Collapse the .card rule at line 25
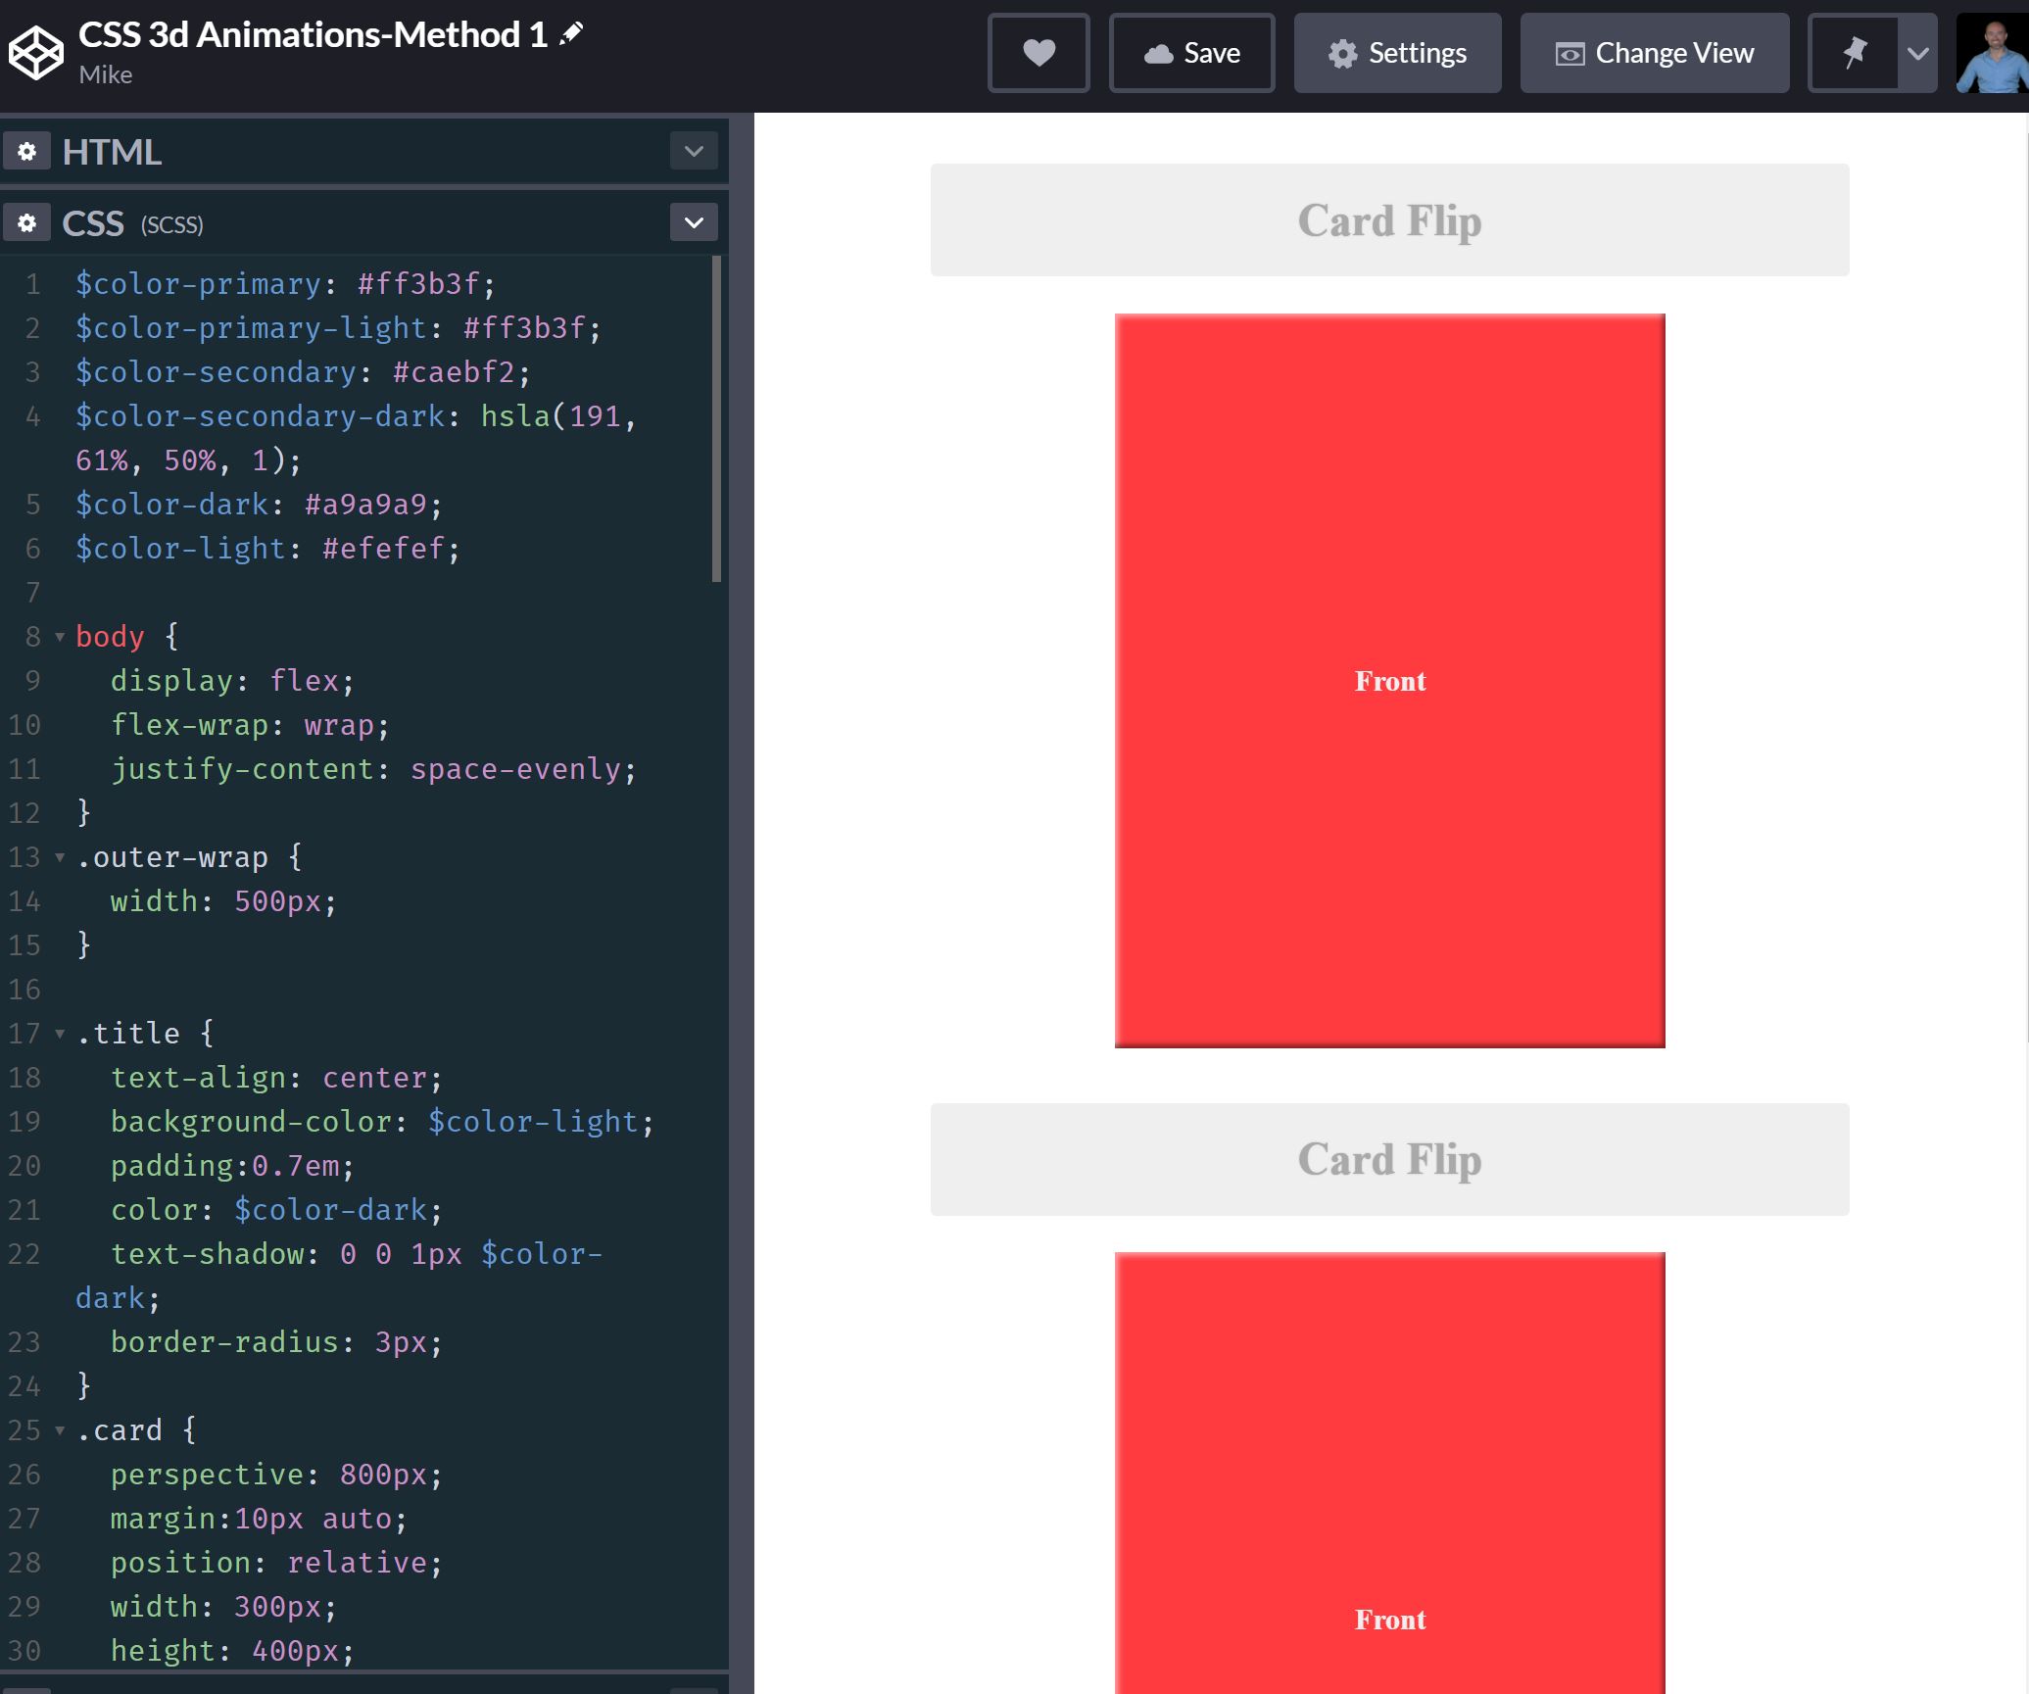Screen dimensions: 2029x1694 pos(61,1430)
